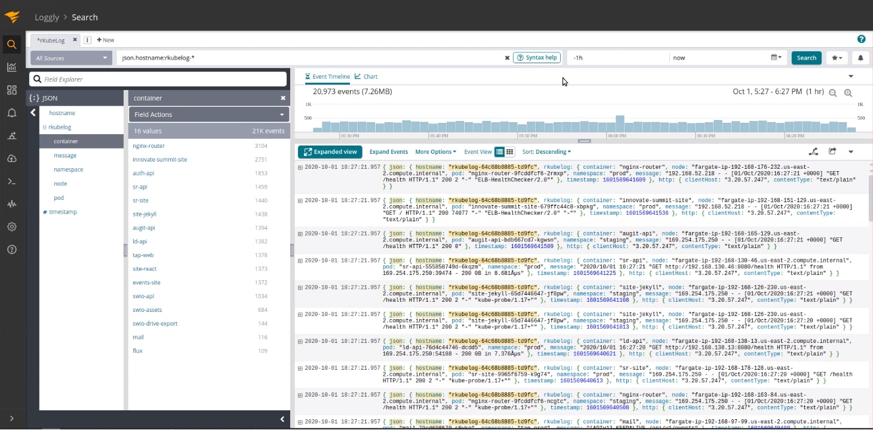Zoom in on the event timeline

tap(848, 93)
